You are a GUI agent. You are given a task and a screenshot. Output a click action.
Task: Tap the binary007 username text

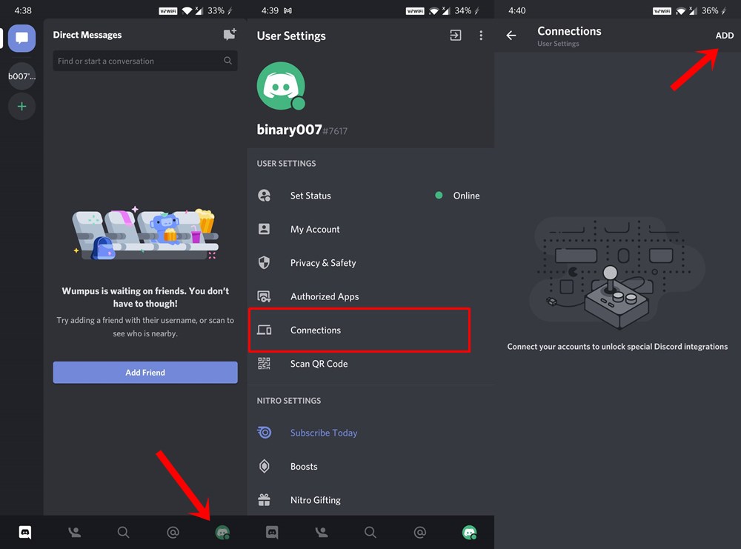point(289,130)
